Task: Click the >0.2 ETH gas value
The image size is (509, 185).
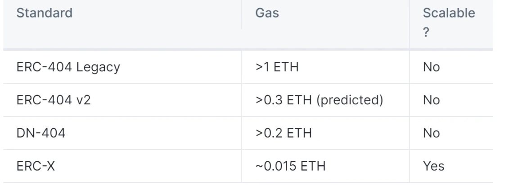Action: 284,133
